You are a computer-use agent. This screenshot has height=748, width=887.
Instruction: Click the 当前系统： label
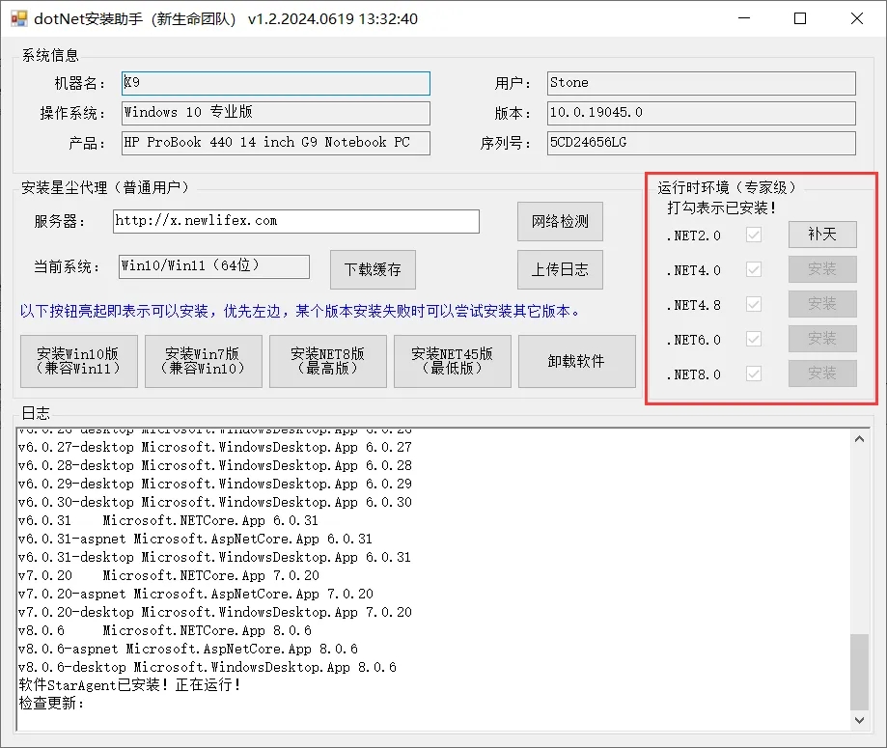(67, 266)
